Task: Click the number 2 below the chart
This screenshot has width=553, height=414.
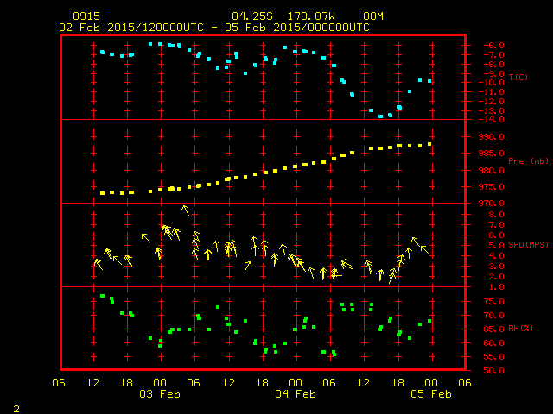Action: [16, 409]
